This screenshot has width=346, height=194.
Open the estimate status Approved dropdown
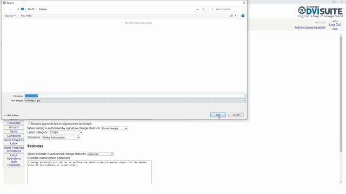click(101, 154)
